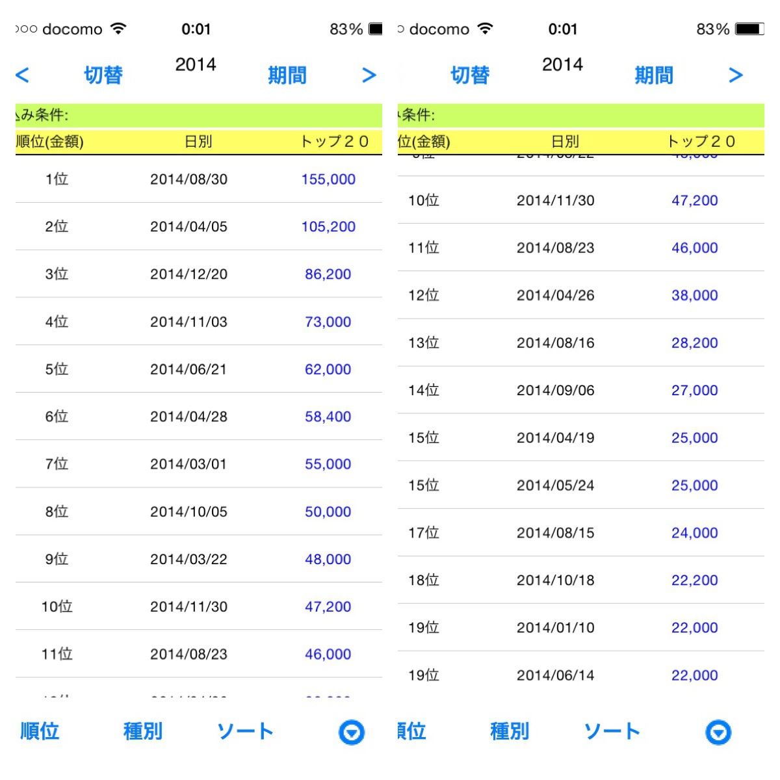Select row dated 2014/03/22 in left screen
This screenshot has height=780, width=780.
point(199,559)
